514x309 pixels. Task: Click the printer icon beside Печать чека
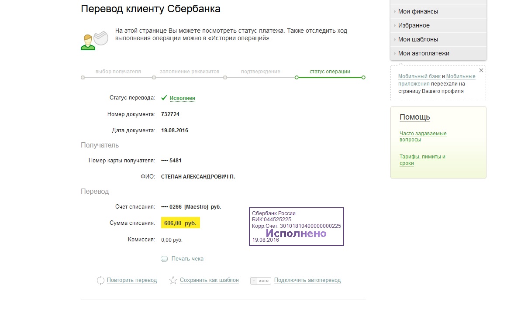coord(164,259)
